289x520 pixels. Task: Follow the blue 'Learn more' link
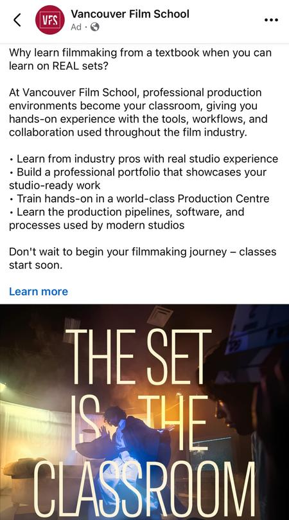39,291
